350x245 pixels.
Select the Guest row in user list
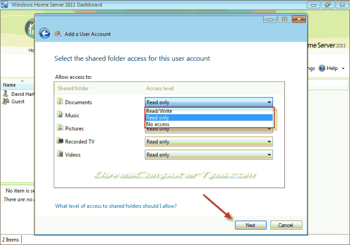pos(17,102)
